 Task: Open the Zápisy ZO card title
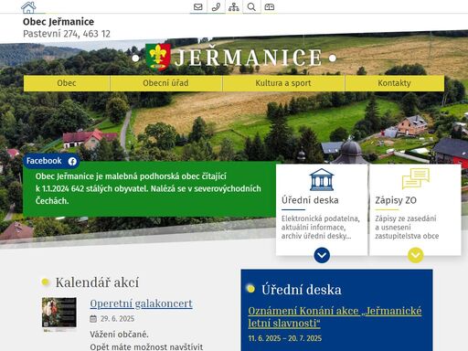pos(396,200)
